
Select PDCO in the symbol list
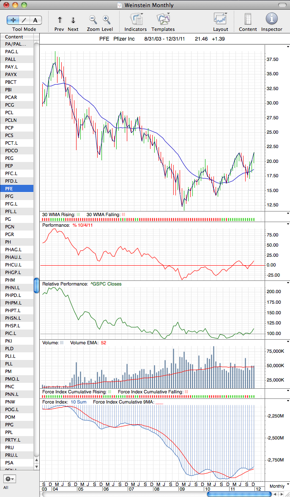[x=17, y=150]
